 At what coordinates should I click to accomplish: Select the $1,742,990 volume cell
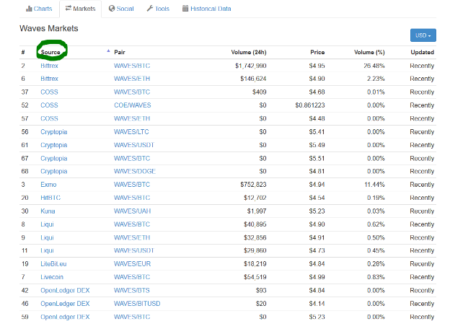click(x=251, y=66)
